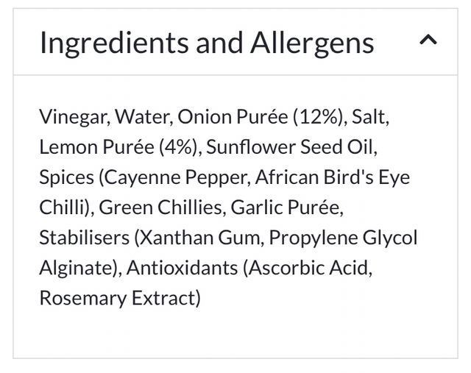Click the word Vinegar in ingredients

[x=73, y=116]
